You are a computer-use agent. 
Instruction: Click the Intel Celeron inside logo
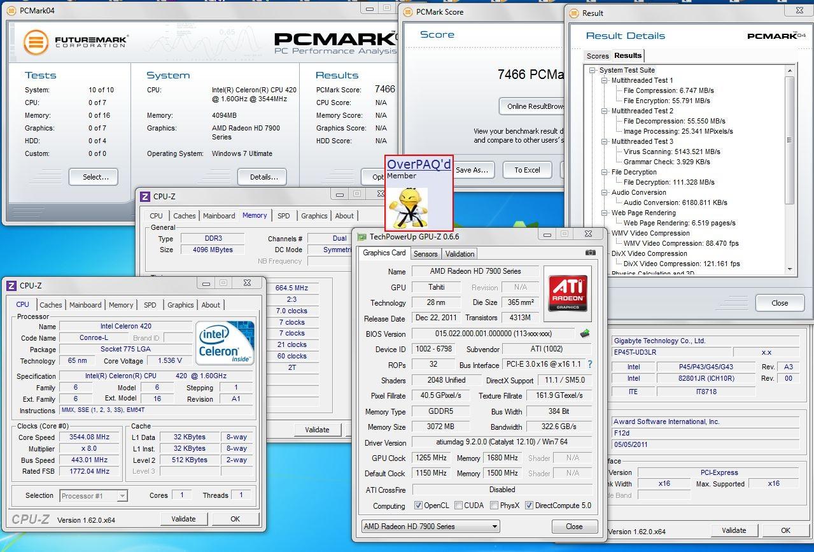point(225,343)
